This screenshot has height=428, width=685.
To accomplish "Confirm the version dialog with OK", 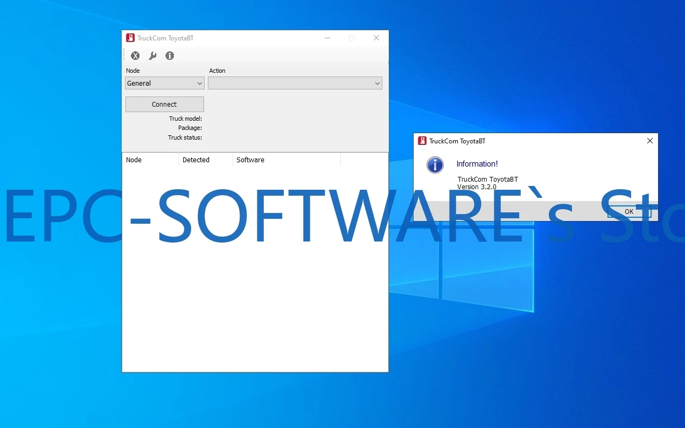I will point(629,211).
